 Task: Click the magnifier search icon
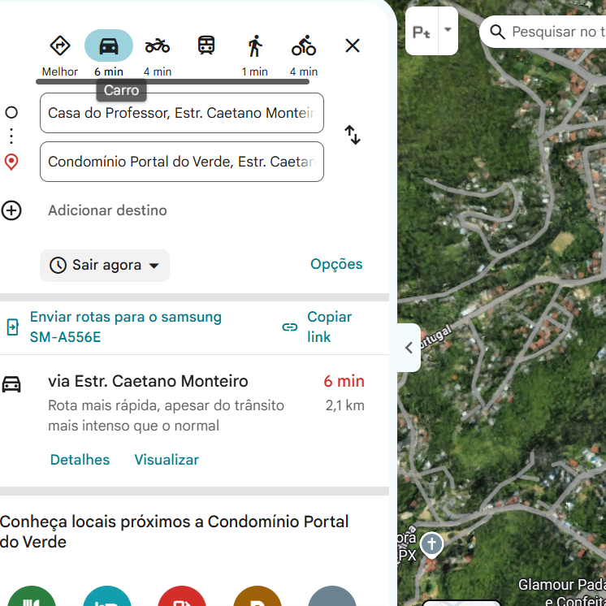[497, 32]
